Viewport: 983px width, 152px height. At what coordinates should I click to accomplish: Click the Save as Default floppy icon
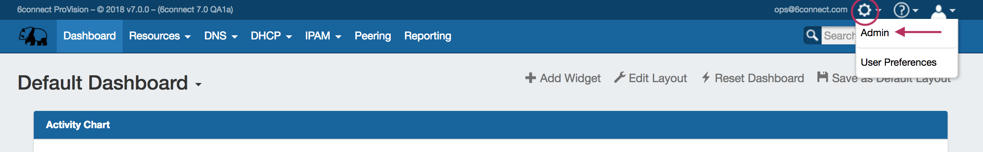(822, 77)
